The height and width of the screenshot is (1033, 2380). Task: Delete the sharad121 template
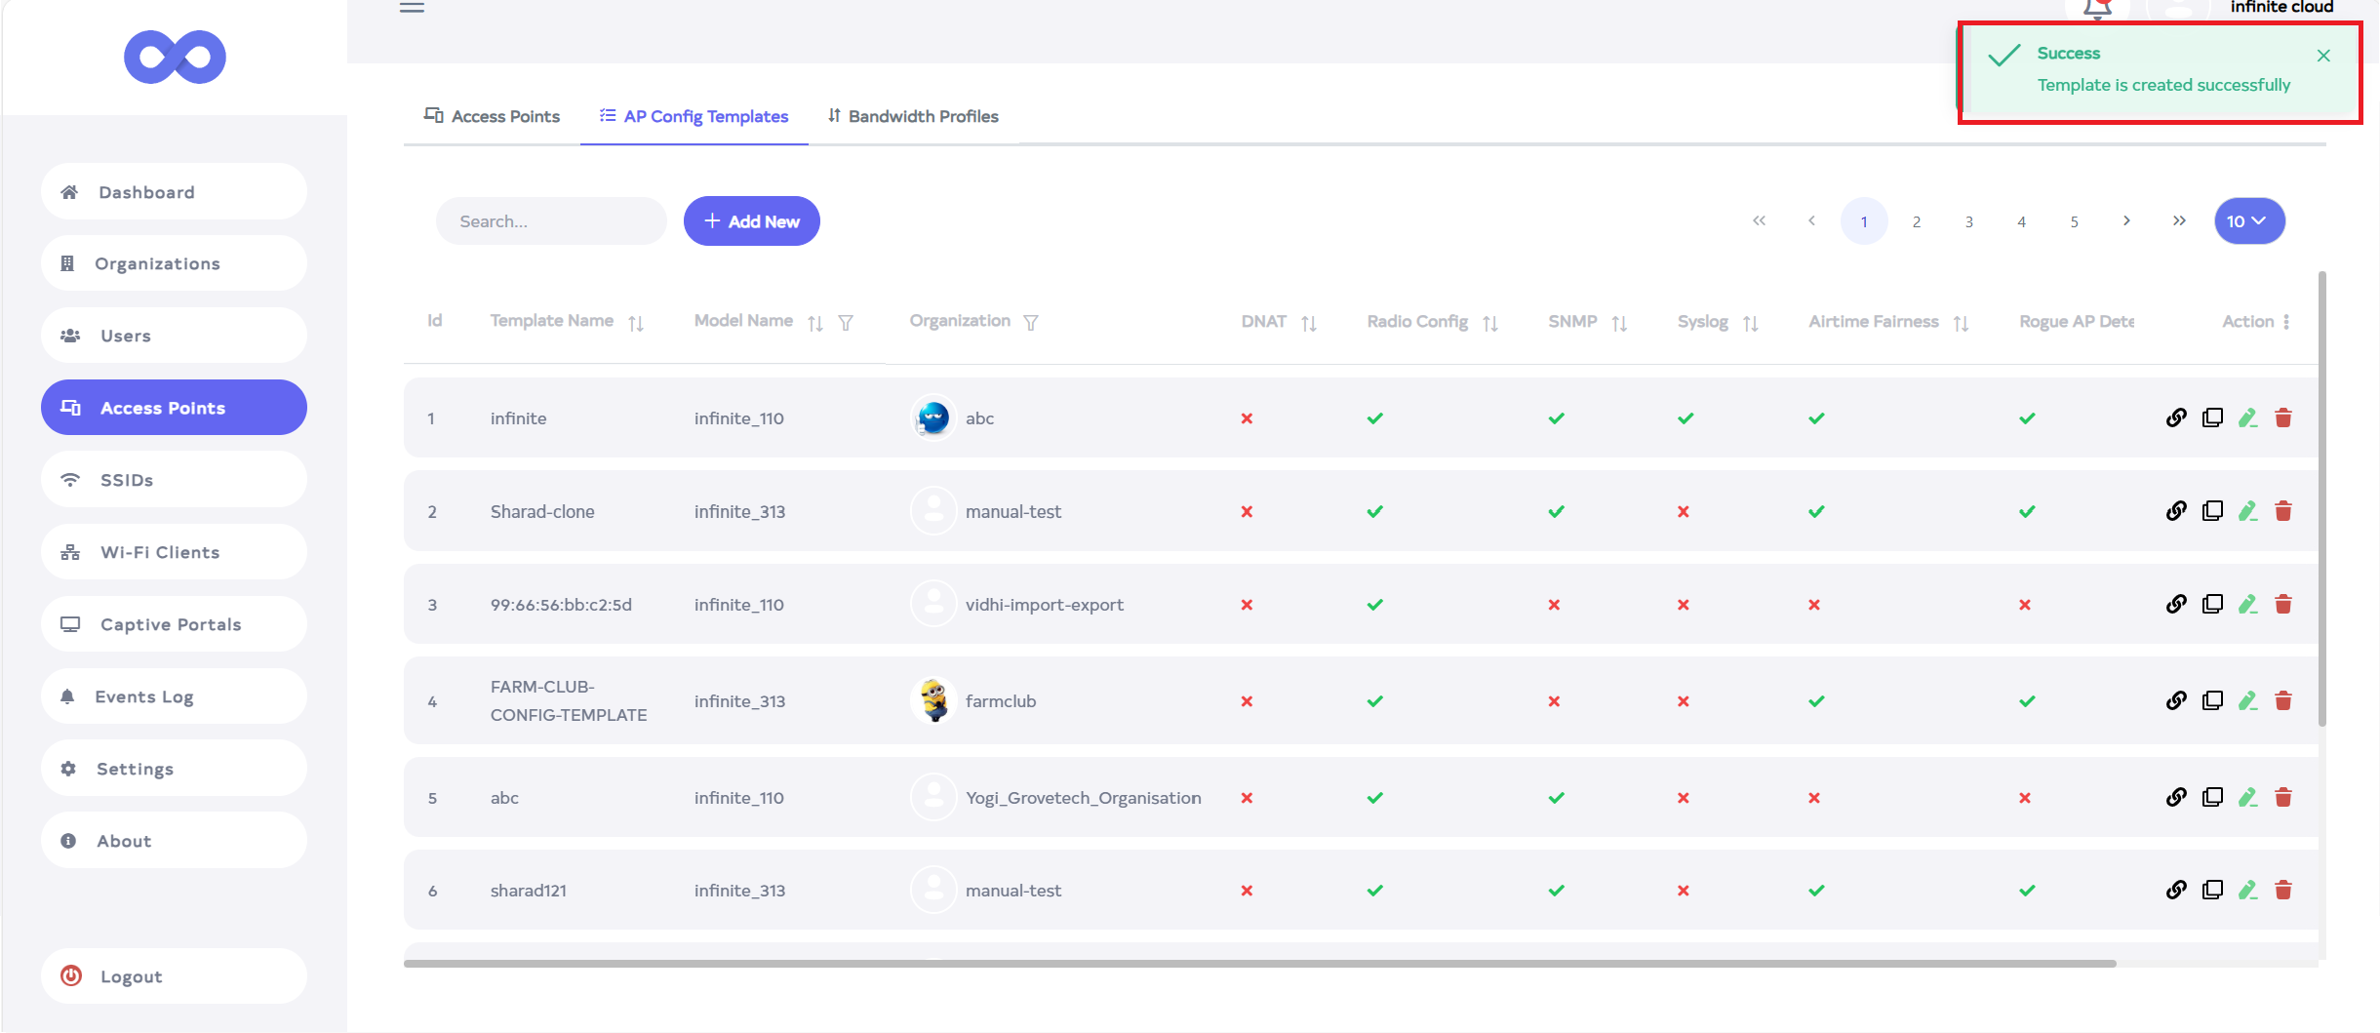pos(2282,890)
